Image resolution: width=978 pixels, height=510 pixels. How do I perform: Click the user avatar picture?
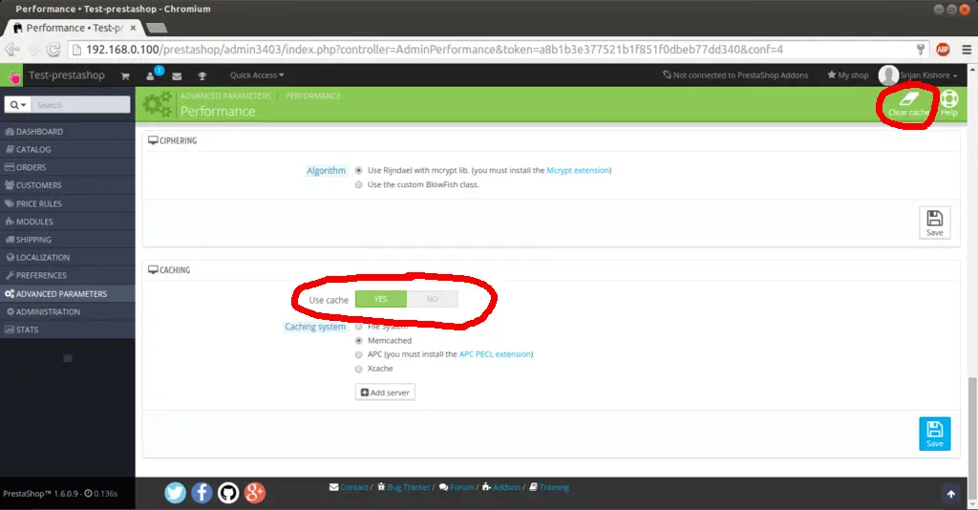coord(888,75)
